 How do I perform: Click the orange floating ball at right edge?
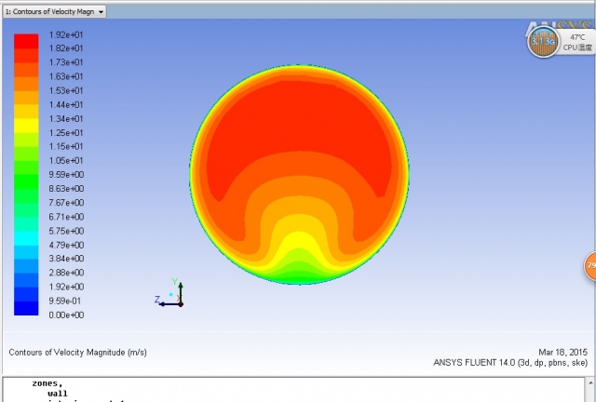pos(590,267)
